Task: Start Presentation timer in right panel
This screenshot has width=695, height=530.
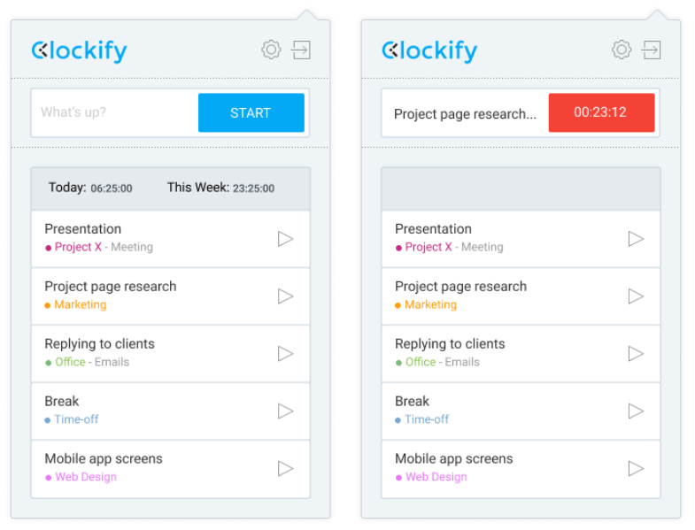Action: tap(636, 238)
